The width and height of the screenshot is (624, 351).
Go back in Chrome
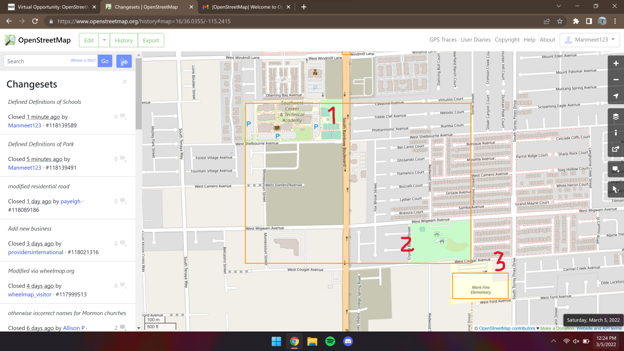tap(9, 21)
